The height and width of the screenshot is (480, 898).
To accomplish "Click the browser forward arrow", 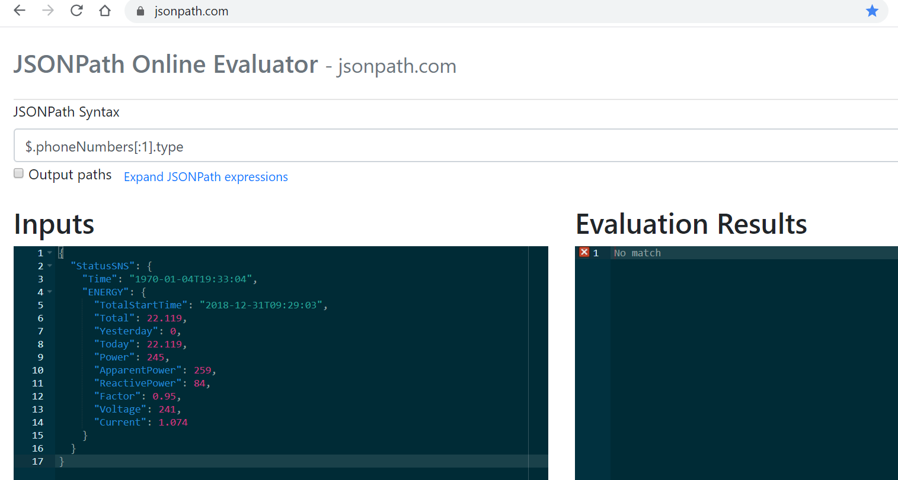I will [48, 11].
